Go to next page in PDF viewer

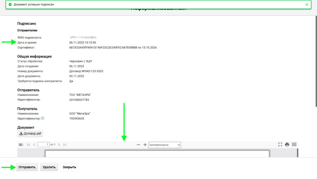tap(59, 145)
